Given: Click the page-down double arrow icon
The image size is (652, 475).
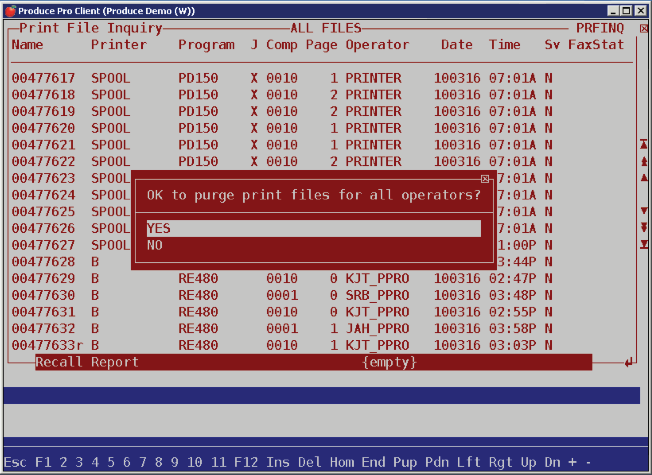Looking at the screenshot, I should click(644, 227).
